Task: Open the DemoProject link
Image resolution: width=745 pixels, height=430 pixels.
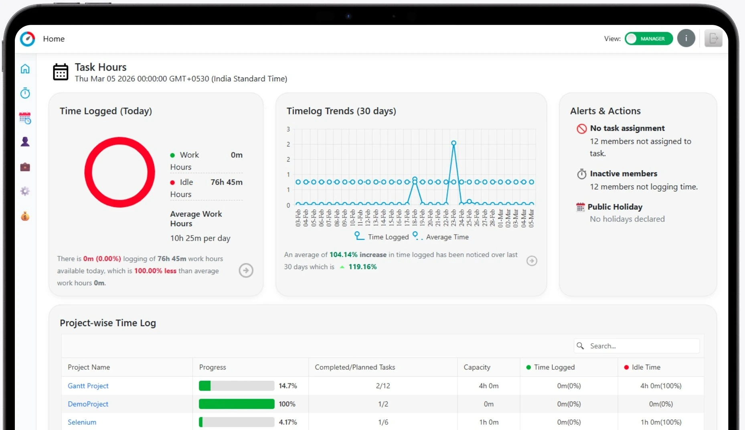Action: (x=88, y=404)
